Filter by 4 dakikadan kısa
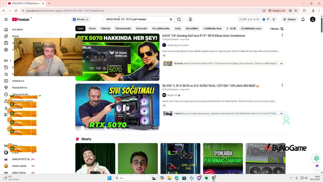 pos(212,29)
